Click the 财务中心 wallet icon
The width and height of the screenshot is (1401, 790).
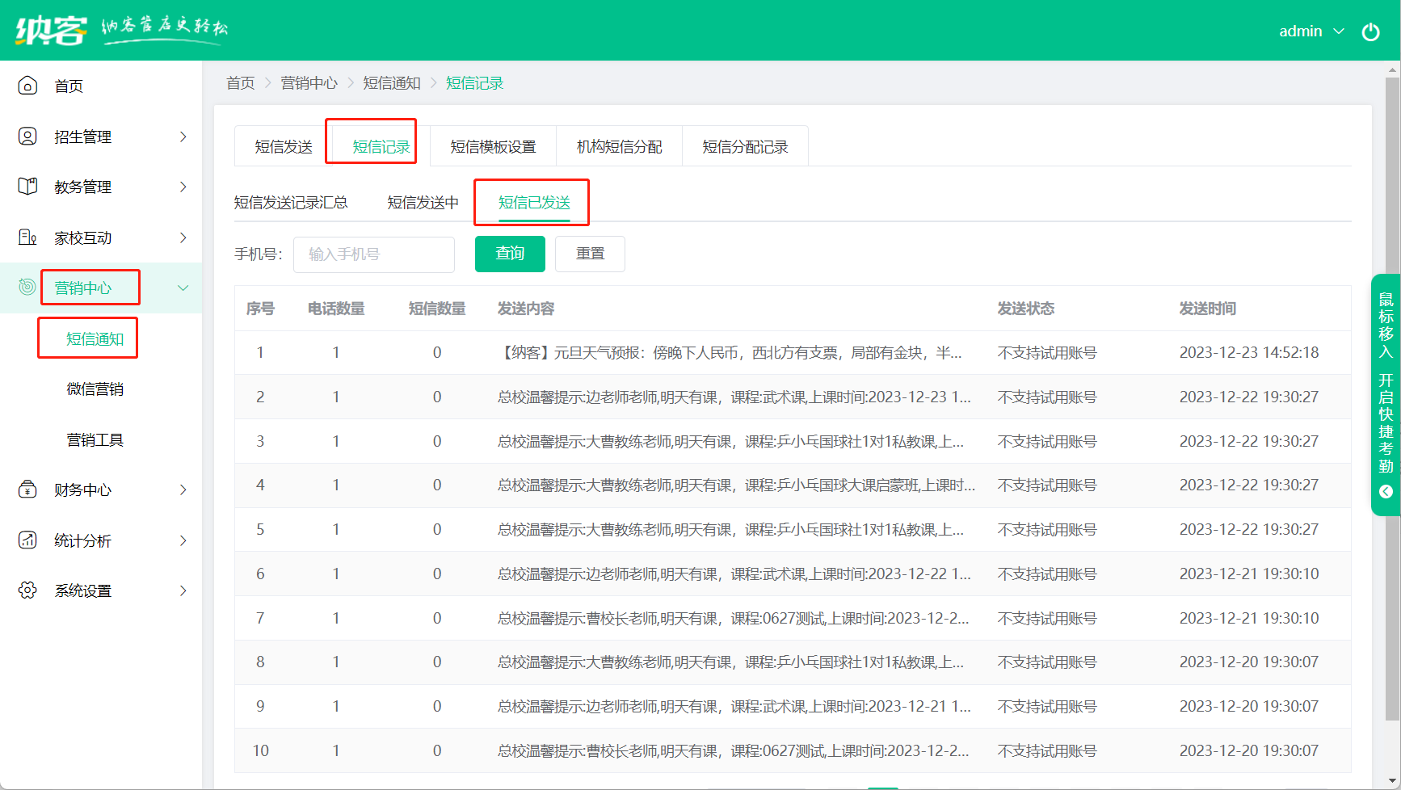pos(27,490)
